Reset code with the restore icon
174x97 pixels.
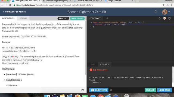pos(160,18)
